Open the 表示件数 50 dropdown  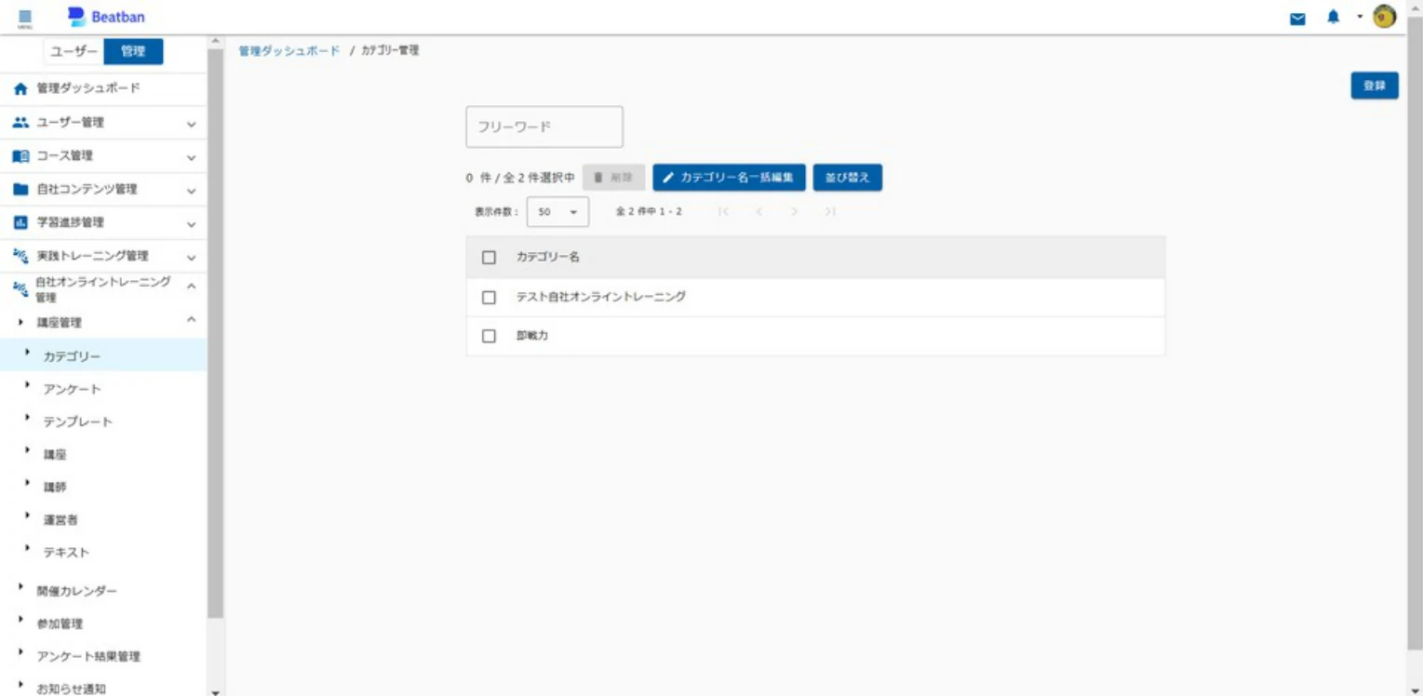(x=557, y=212)
